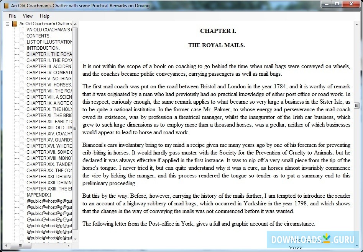The image size is (363, 252).
Task: Click the CHAPTER I. heading text
Action: coord(218,31)
